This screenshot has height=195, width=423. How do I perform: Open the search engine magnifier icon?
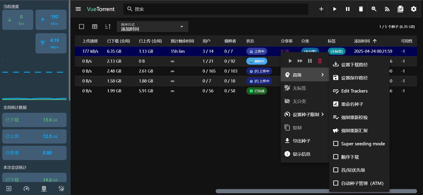pos(374,9)
